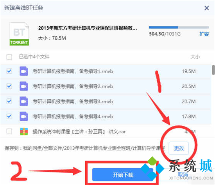Click file name 备考指导4.rmvb
The image size is (215, 185).
point(73,117)
